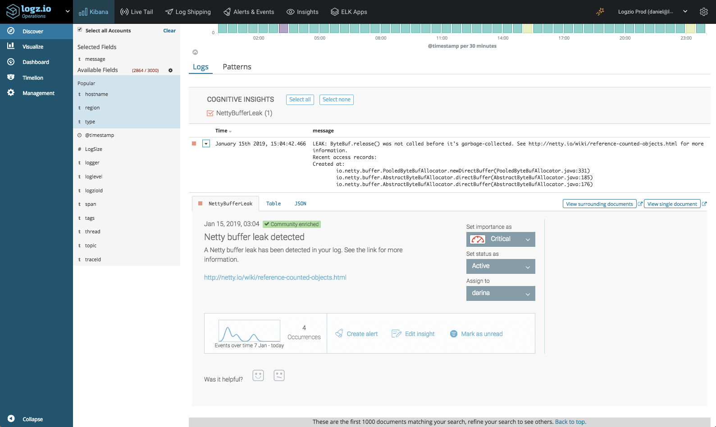Open the settings gear in the top bar
This screenshot has height=427, width=716.
[x=703, y=12]
